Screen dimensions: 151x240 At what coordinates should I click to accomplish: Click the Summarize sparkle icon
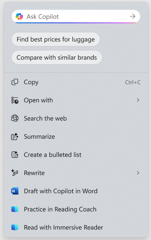coord(15,137)
